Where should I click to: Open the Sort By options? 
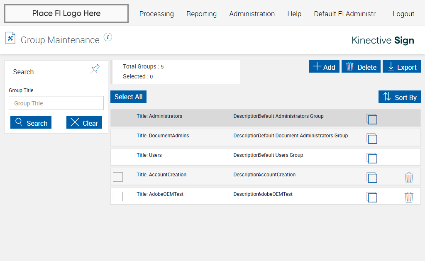pyautogui.click(x=399, y=97)
